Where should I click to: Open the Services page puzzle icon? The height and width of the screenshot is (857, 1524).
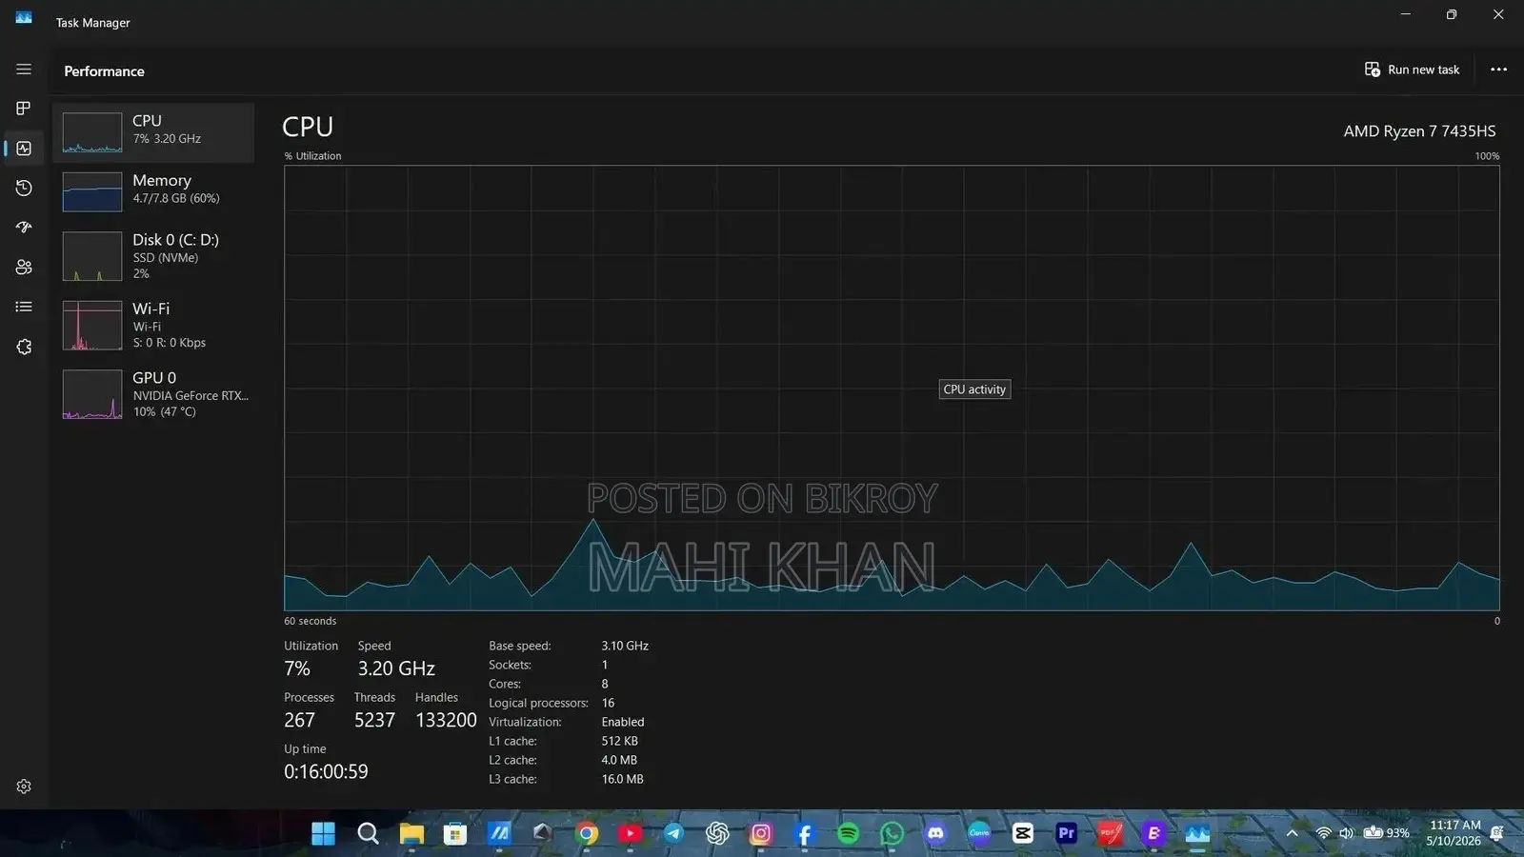pyautogui.click(x=24, y=347)
